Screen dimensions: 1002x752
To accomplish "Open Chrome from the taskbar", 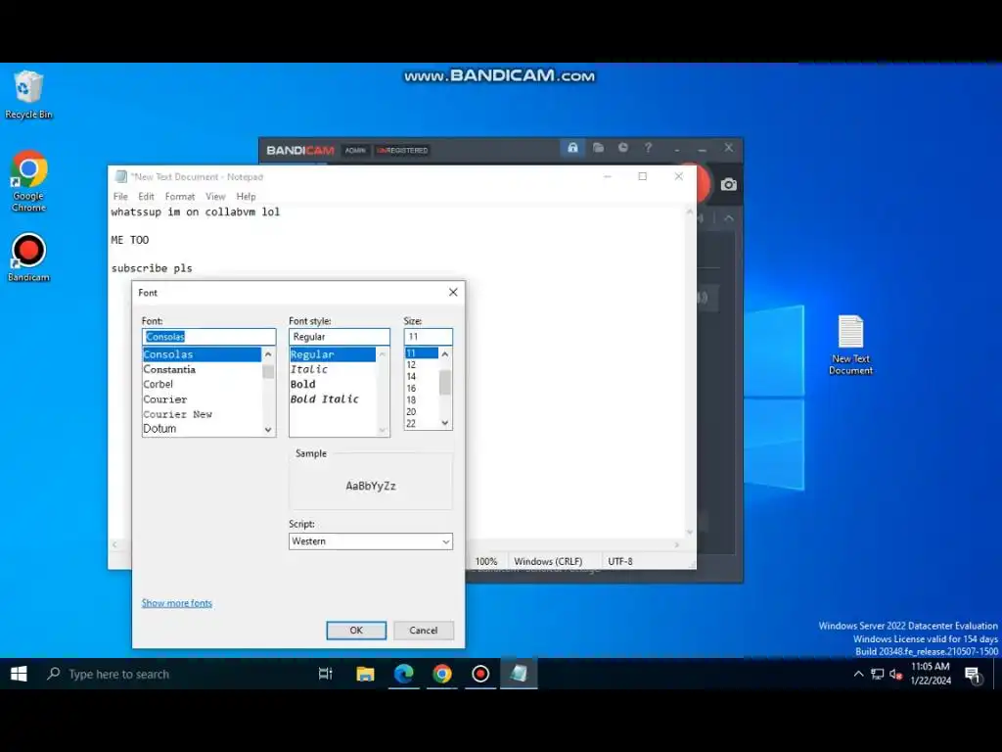I will pyautogui.click(x=441, y=674).
